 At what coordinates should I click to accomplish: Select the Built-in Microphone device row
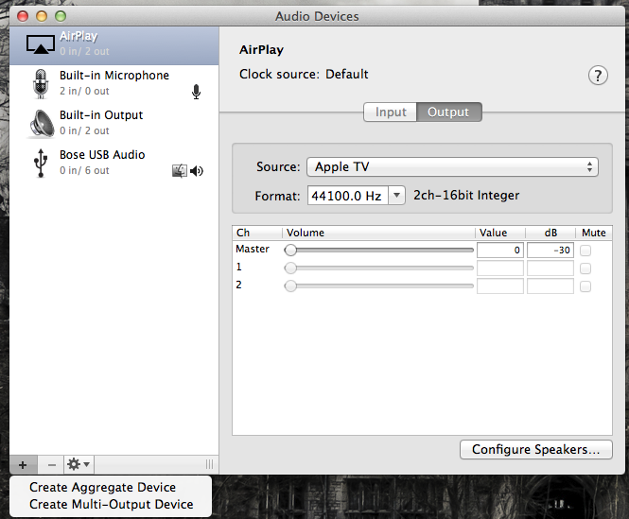tap(114, 84)
